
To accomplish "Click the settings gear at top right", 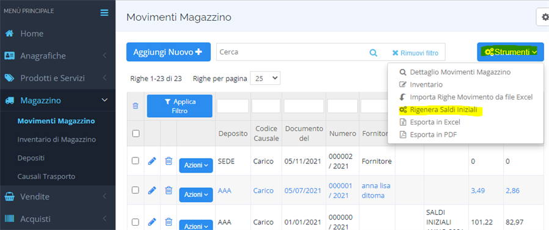I will tap(545, 17).
